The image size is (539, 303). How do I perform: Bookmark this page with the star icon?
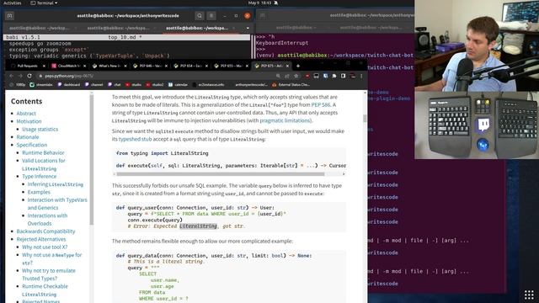(296, 76)
